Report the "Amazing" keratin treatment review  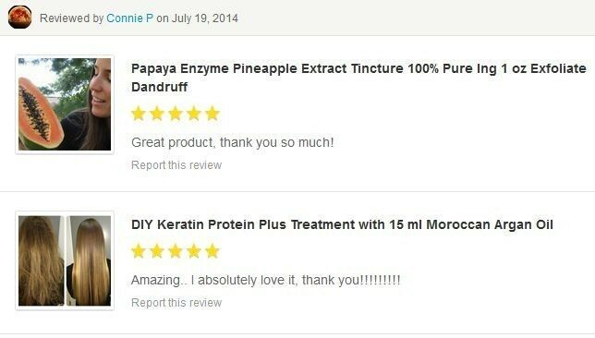(176, 303)
